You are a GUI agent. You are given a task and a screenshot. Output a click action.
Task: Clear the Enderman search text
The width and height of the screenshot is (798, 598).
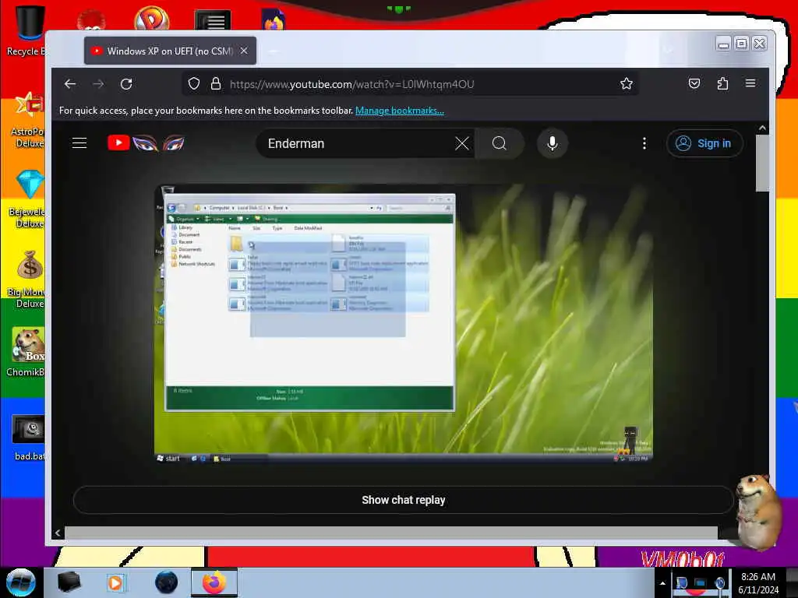[x=461, y=143]
